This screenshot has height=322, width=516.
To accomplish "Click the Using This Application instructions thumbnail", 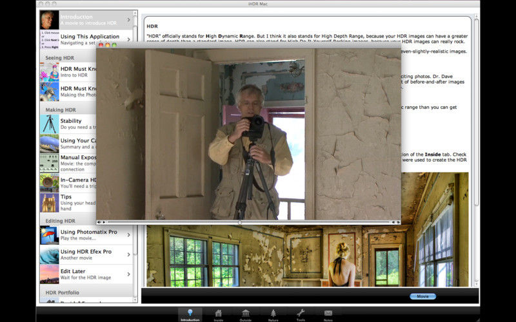I will click(50, 40).
